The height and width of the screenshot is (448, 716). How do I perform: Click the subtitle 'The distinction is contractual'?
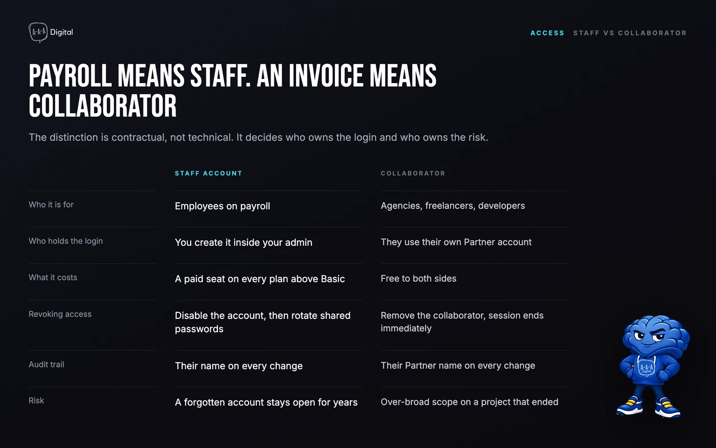point(258,137)
